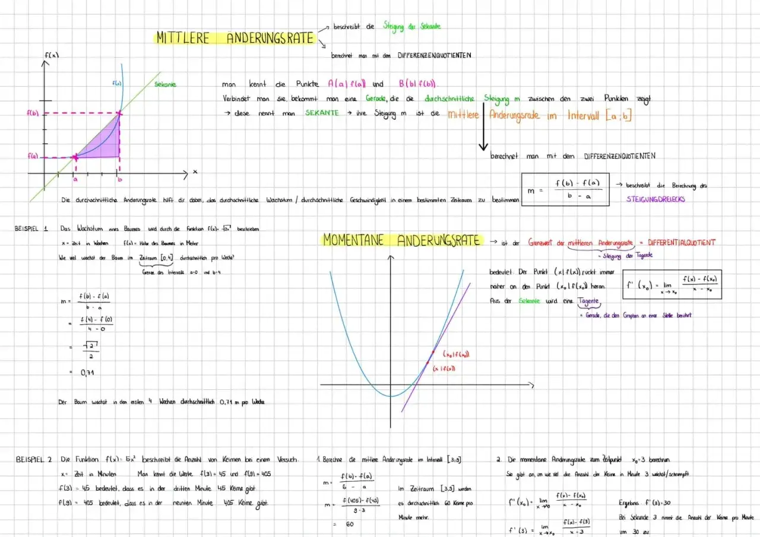Click the pink f(a) axis label
Screen dimensions: 760x537
click(x=33, y=156)
